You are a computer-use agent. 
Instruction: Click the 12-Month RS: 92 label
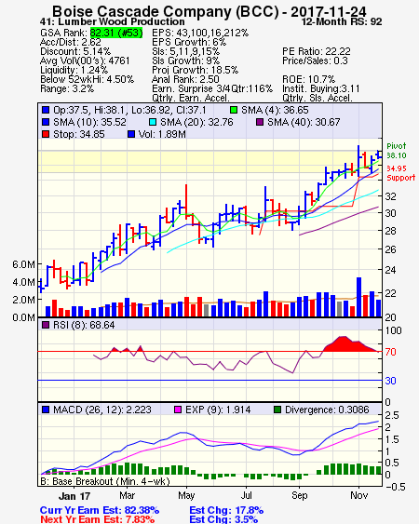[342, 22]
